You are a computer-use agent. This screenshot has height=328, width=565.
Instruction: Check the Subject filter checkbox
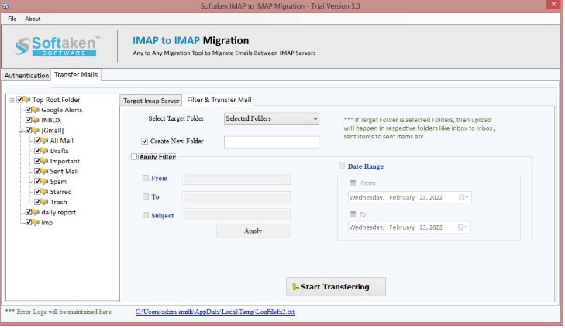146,215
